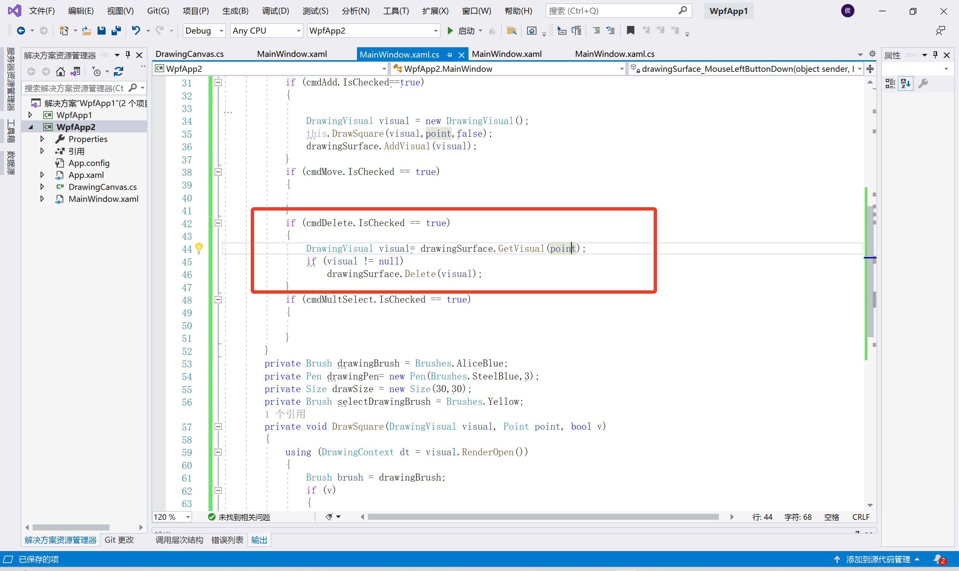Collapse the code block at line 42

218,223
